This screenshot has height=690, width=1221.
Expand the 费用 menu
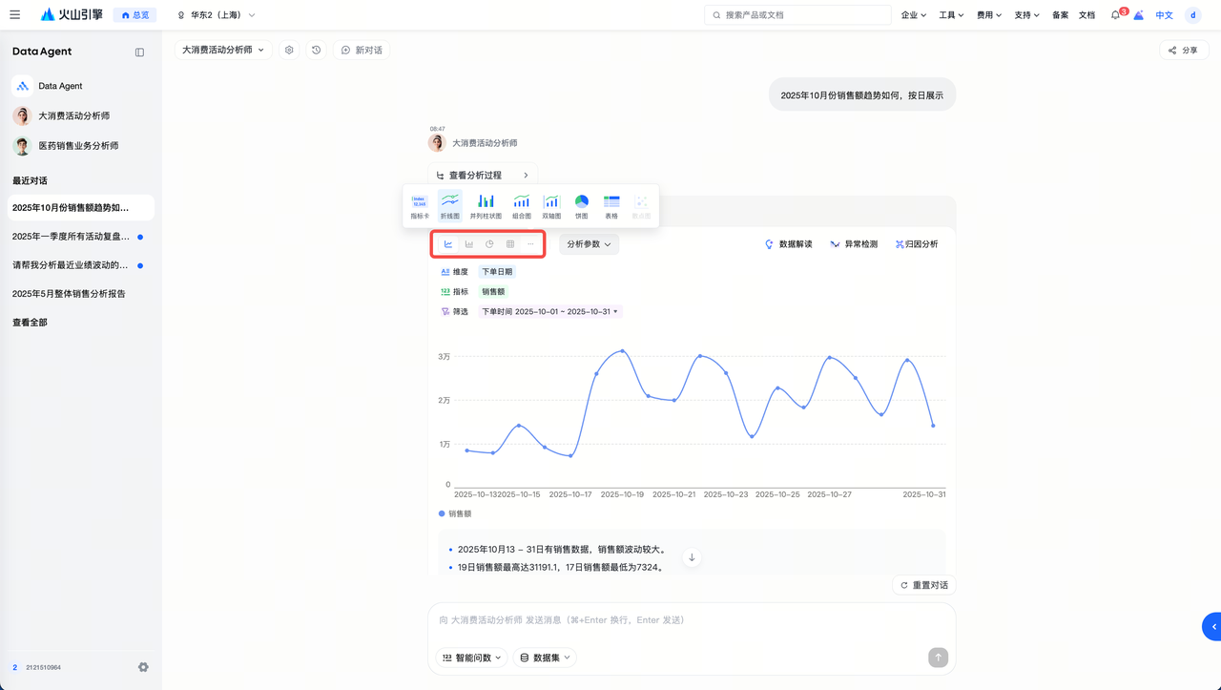[989, 15]
